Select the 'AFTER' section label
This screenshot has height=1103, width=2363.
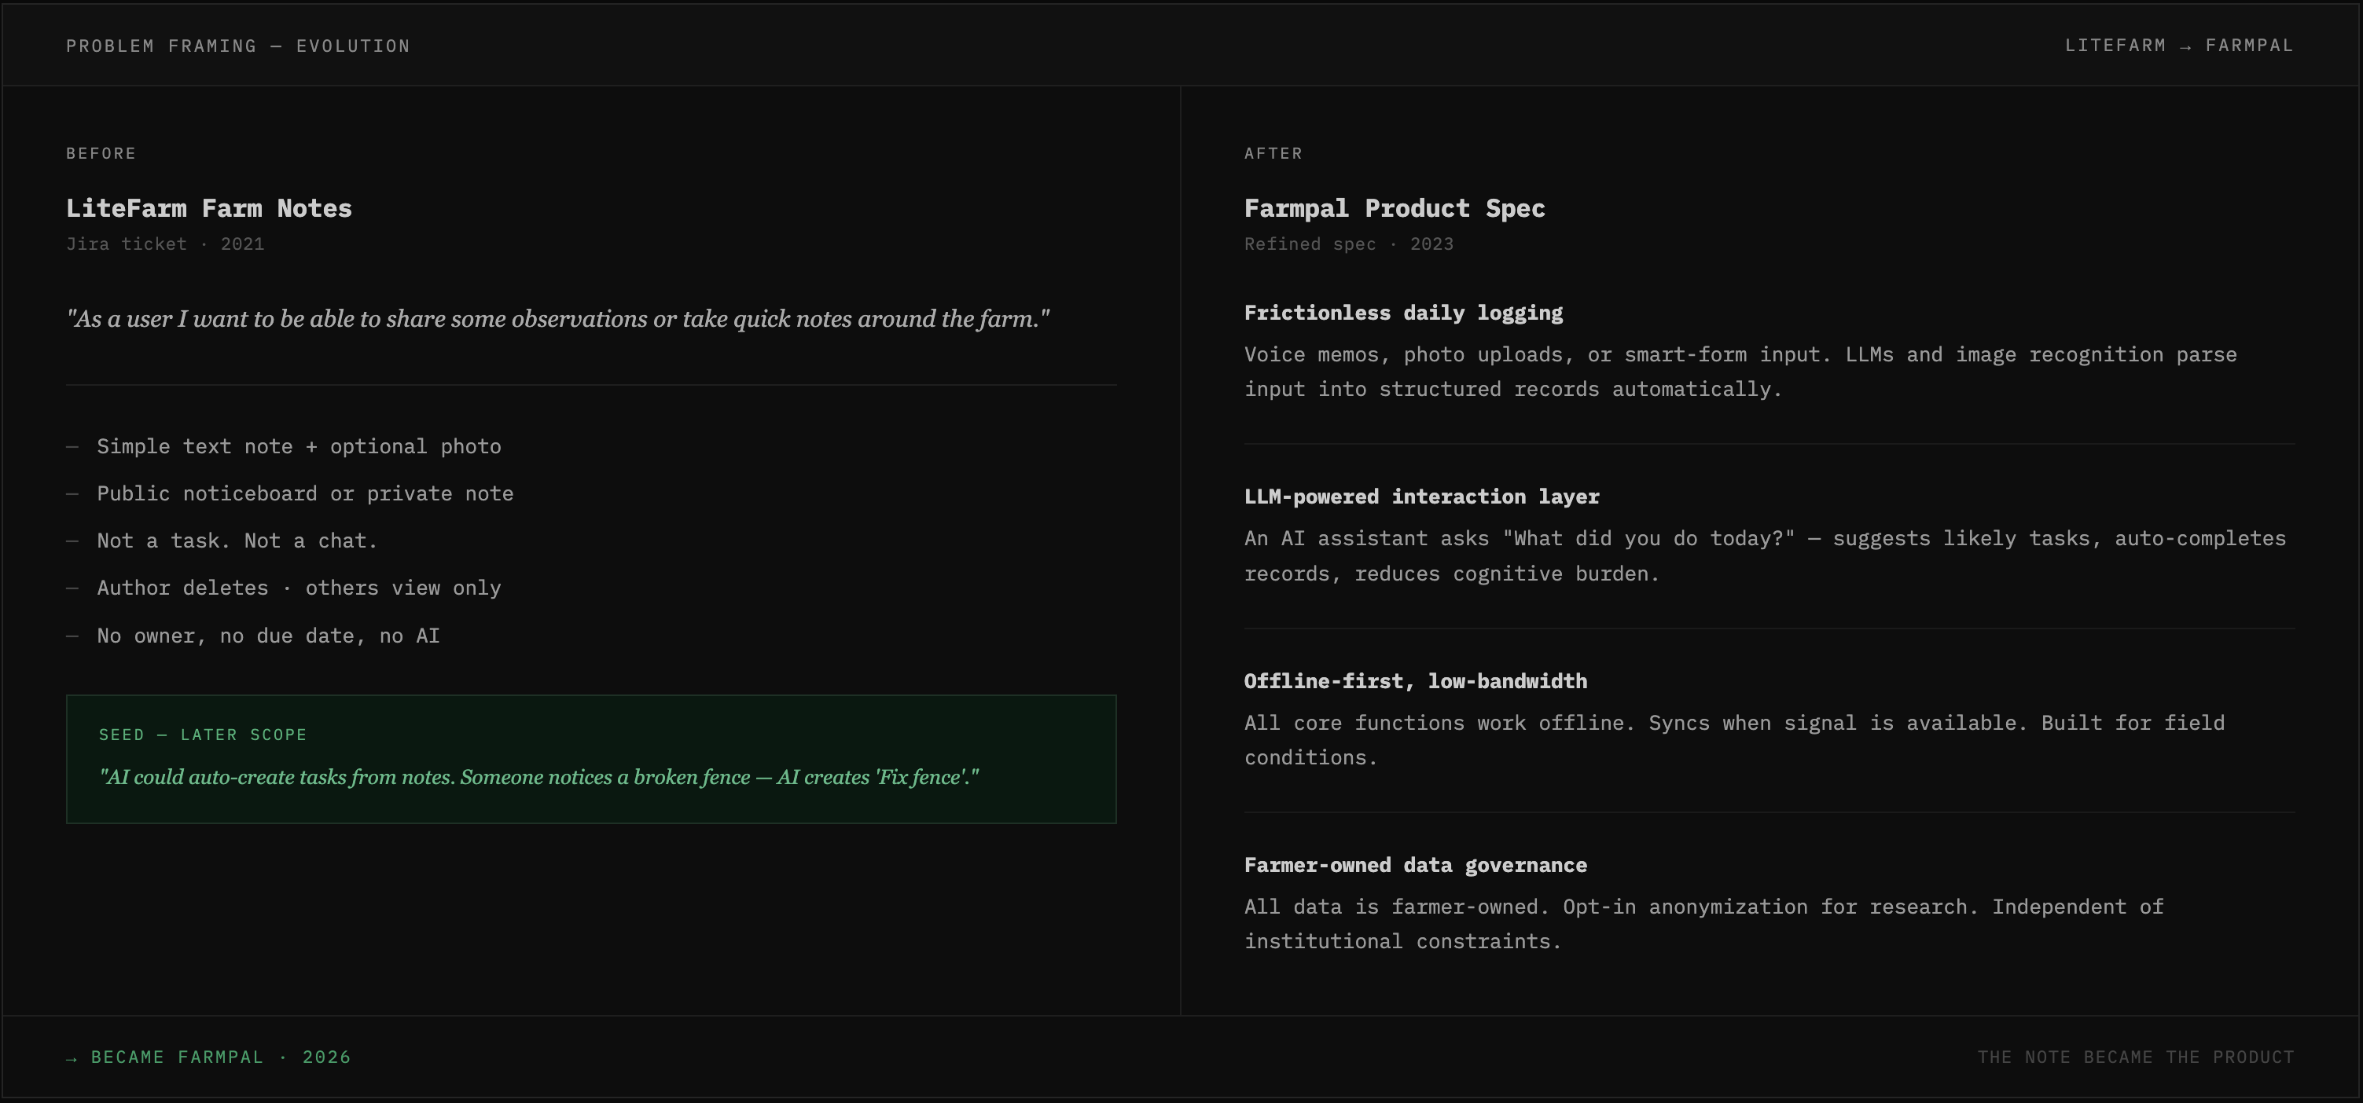click(1273, 153)
